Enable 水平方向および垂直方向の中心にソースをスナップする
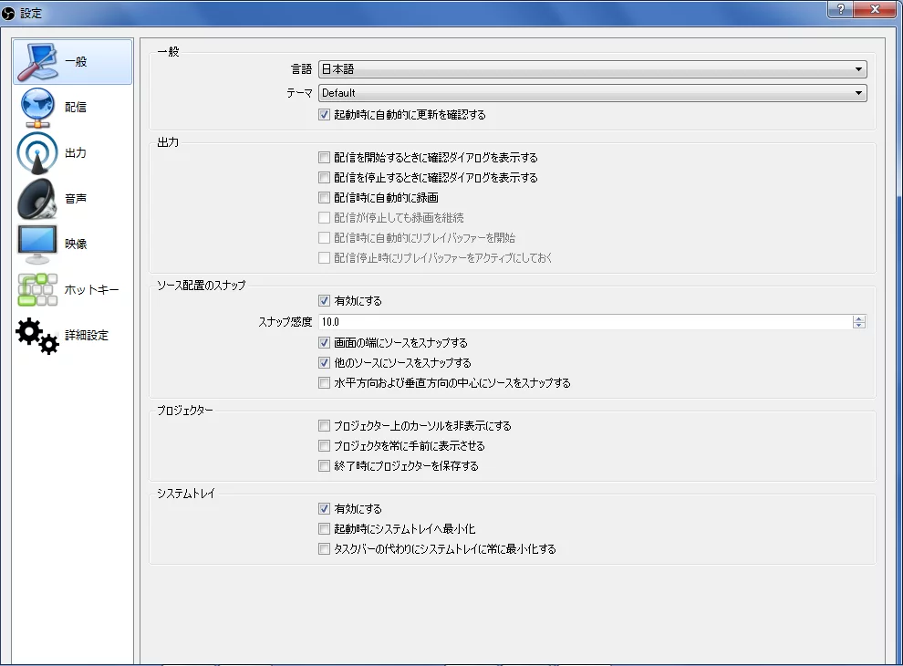This screenshot has height=666, width=903. click(x=324, y=383)
